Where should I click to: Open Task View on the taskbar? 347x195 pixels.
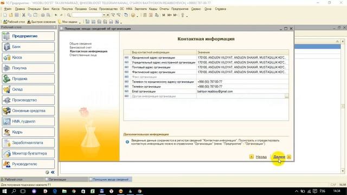point(23,191)
